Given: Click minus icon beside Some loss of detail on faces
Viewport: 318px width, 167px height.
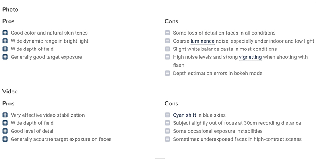Looking at the screenshot, I should 167,33.
